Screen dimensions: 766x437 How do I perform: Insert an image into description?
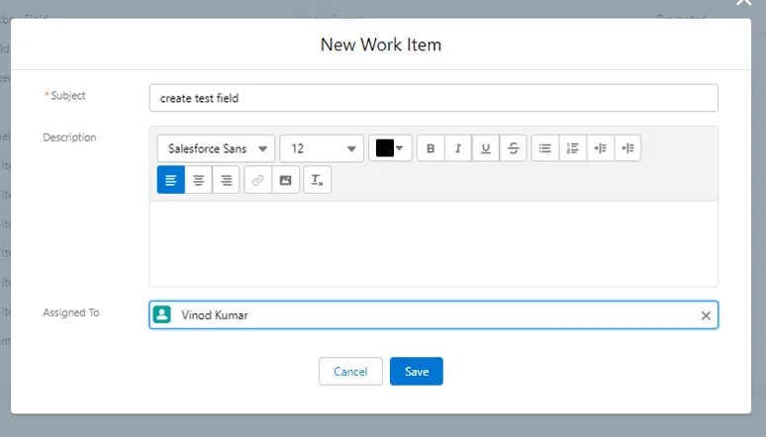pos(285,180)
